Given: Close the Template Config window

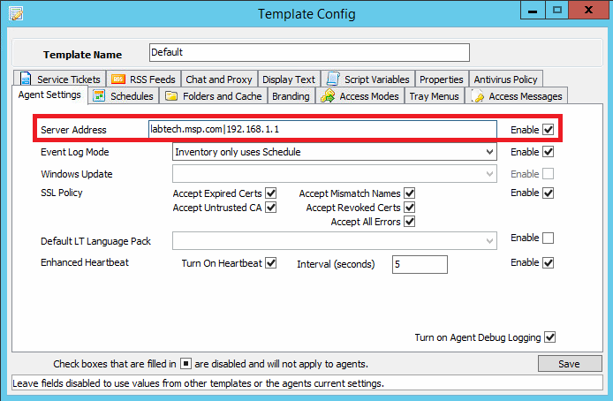Looking at the screenshot, I should click(588, 11).
